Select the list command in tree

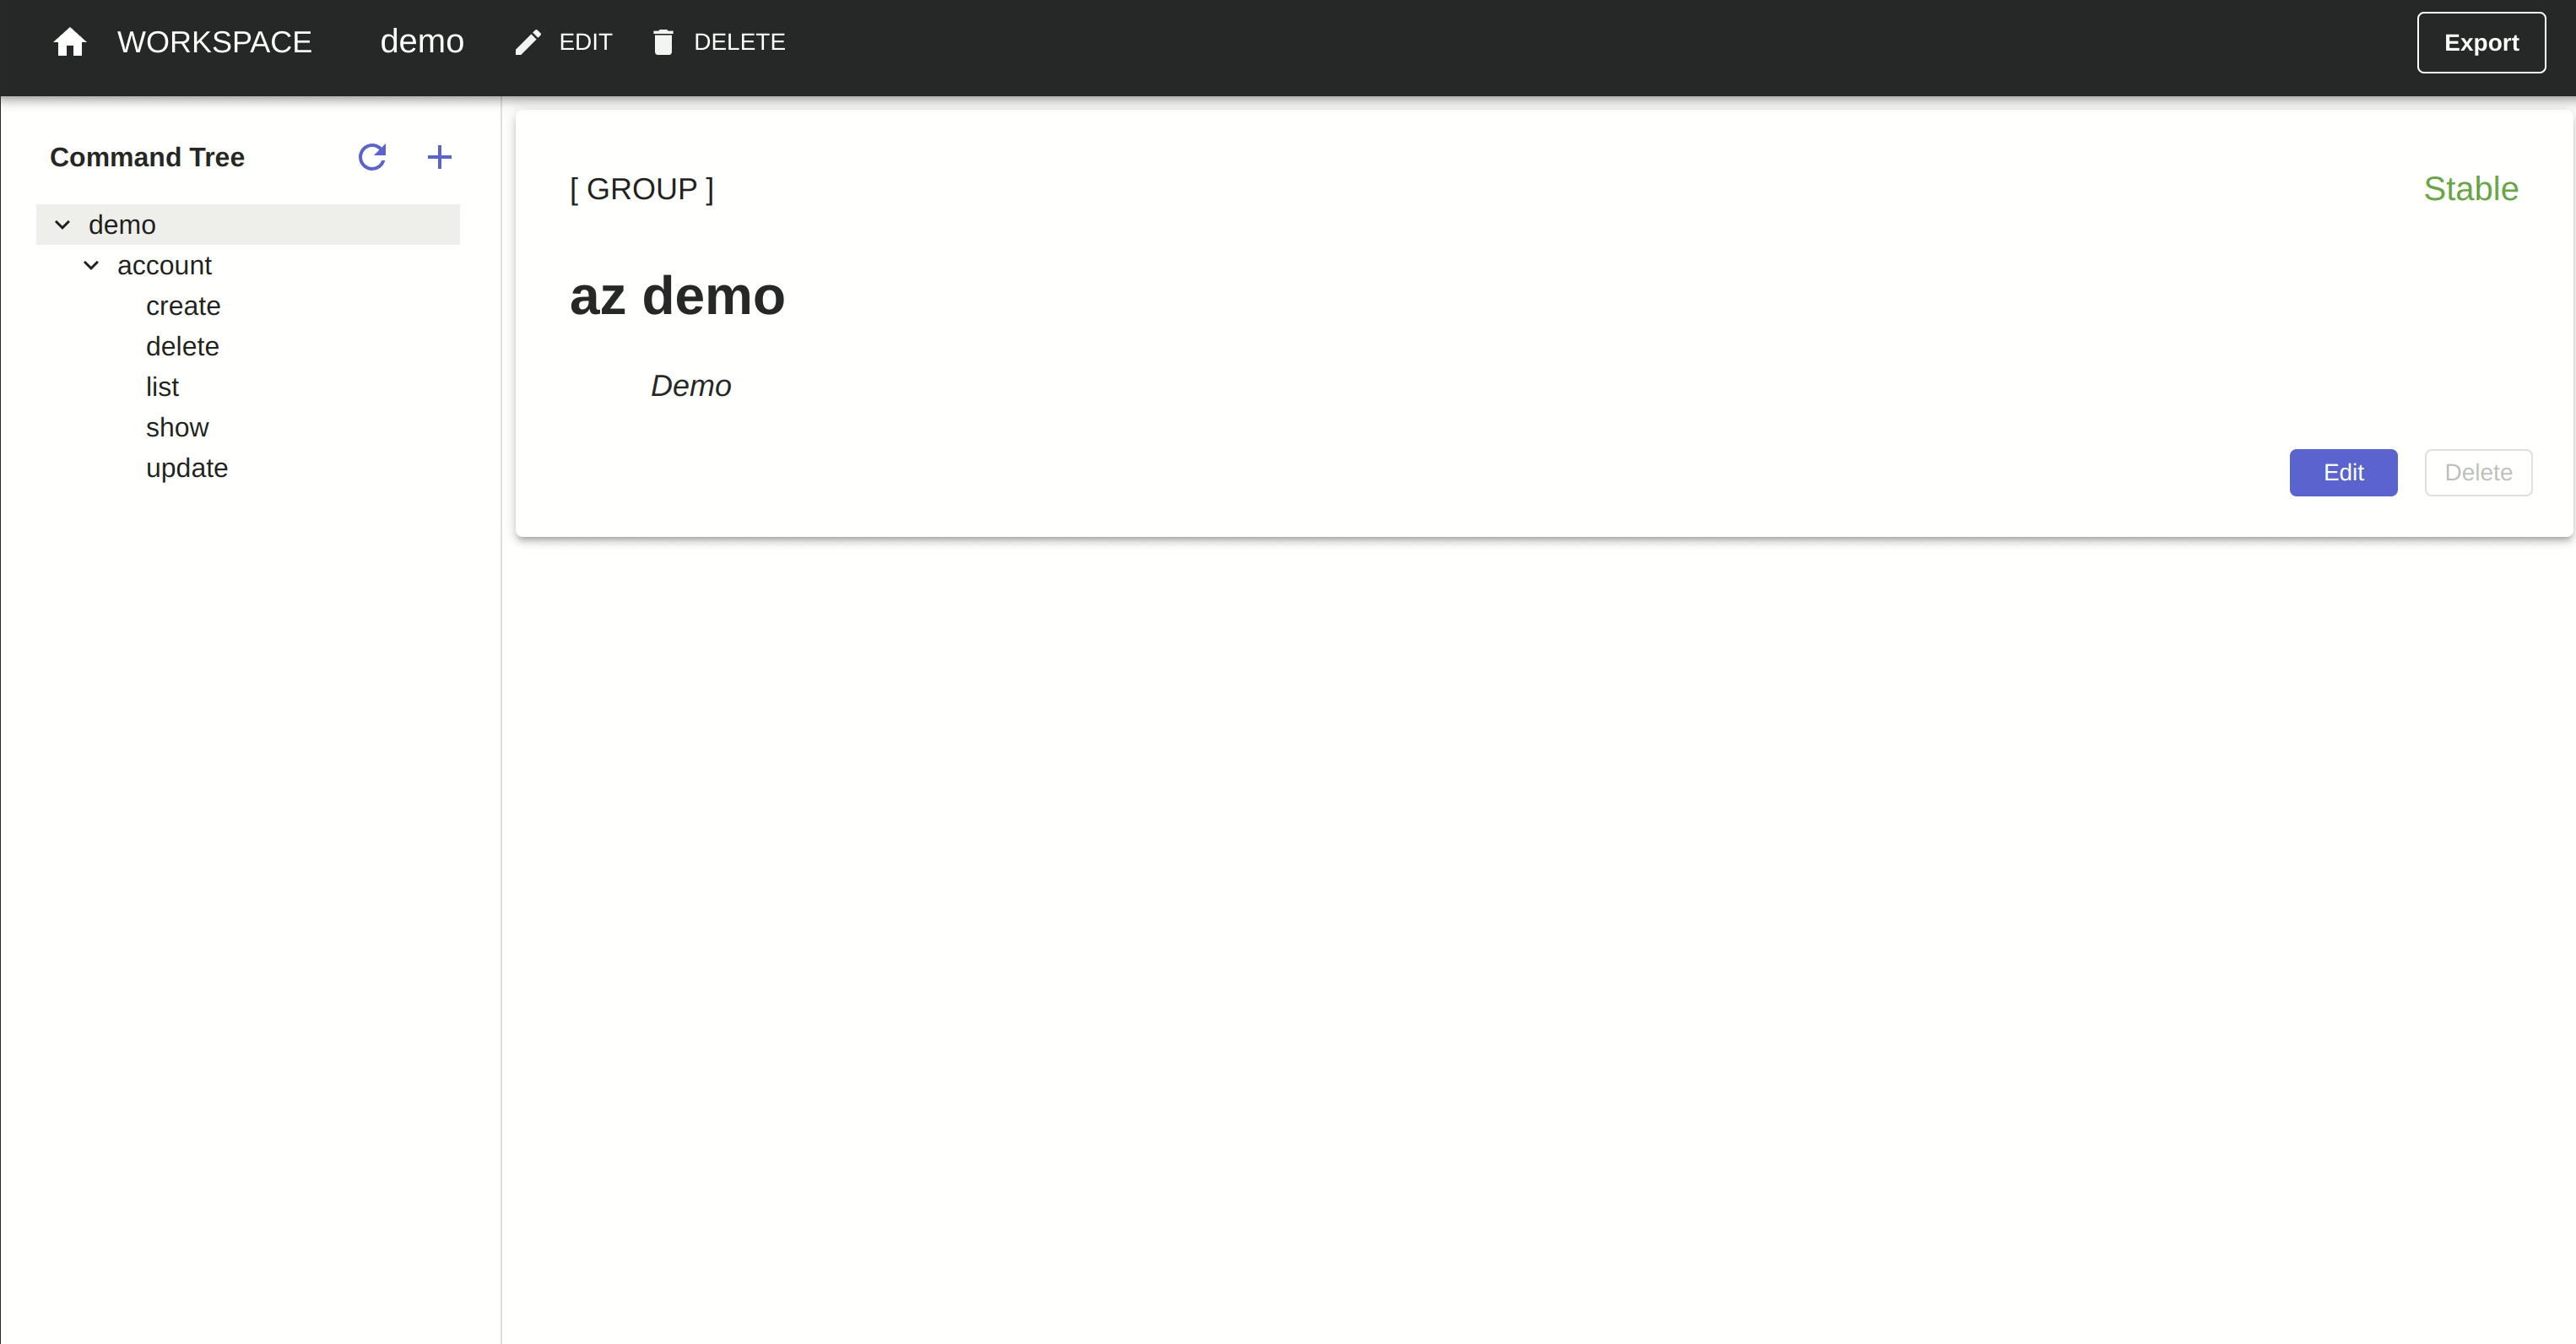(162, 387)
